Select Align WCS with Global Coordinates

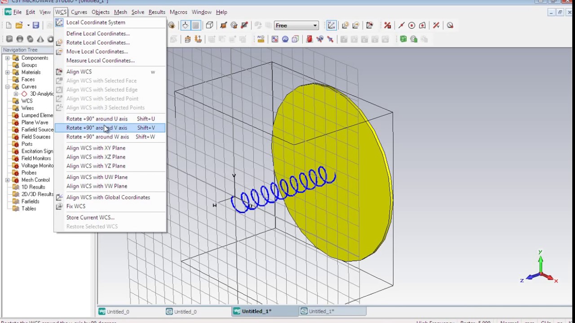(x=110, y=197)
